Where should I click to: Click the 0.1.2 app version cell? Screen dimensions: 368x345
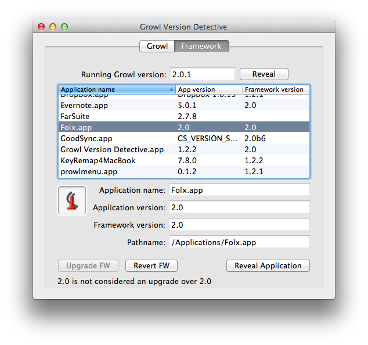pyautogui.click(x=187, y=171)
